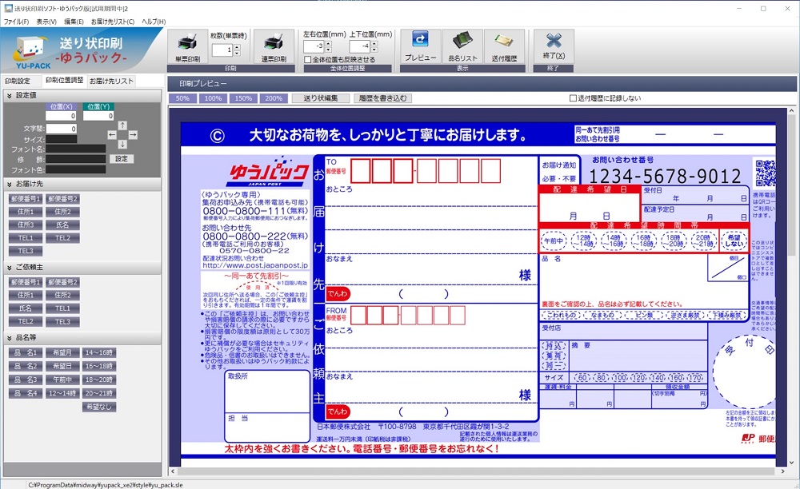This screenshot has width=800, height=489.
Task: Click the 文字間 input field
Action: (62, 129)
